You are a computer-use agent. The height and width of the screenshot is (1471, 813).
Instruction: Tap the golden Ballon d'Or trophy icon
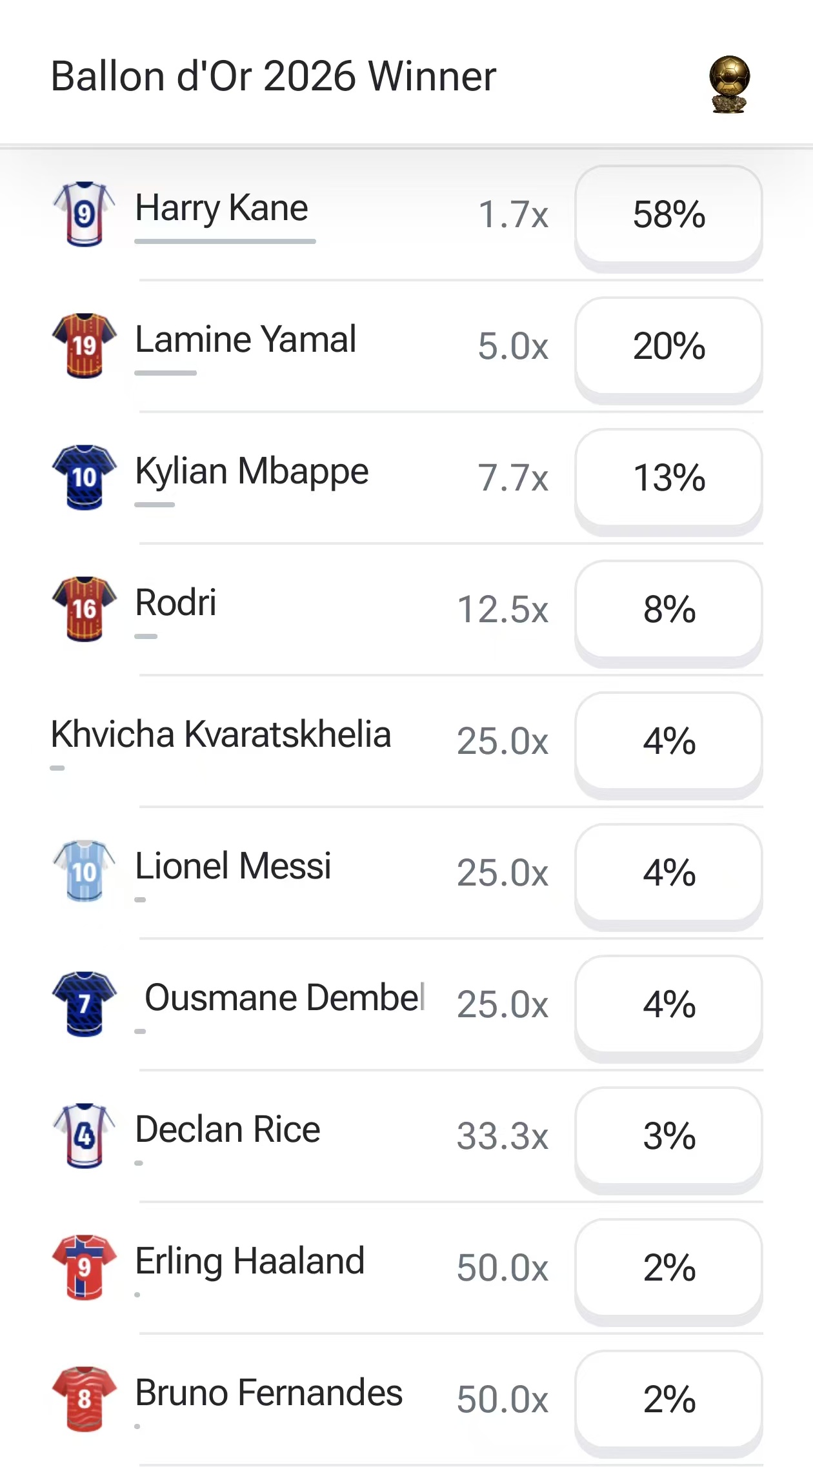730,85
